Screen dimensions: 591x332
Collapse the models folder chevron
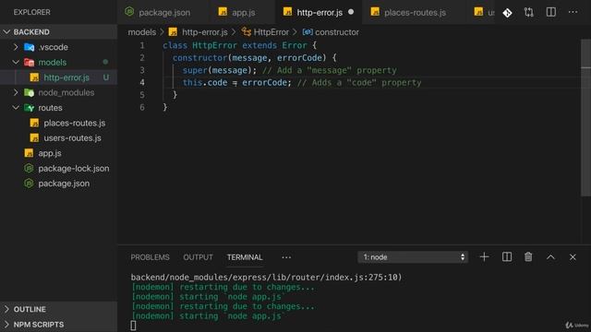click(16, 62)
